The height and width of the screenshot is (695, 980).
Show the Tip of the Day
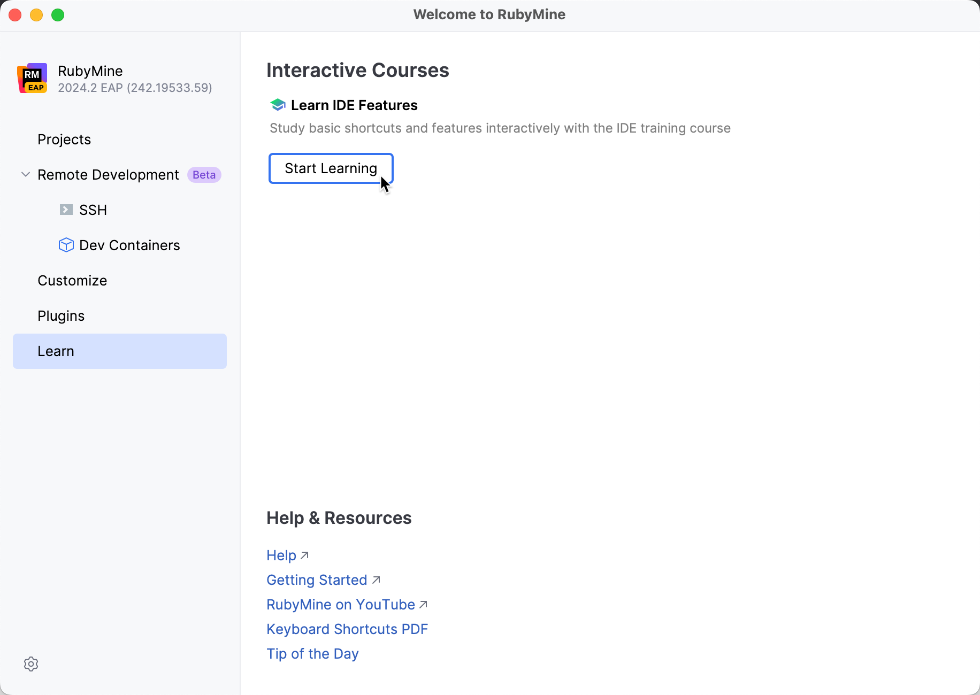[x=312, y=654]
